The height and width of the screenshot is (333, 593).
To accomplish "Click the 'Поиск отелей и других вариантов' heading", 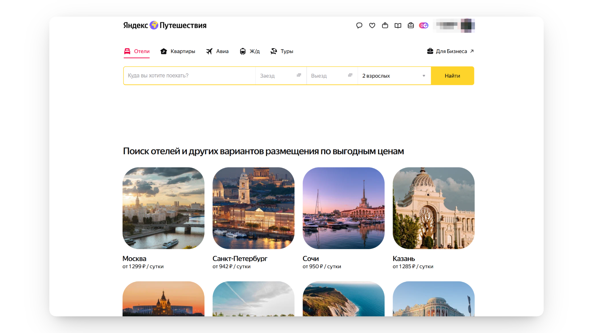I will point(263,151).
